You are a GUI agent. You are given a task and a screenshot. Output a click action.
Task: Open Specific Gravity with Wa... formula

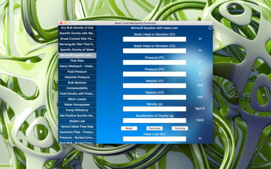(77, 33)
